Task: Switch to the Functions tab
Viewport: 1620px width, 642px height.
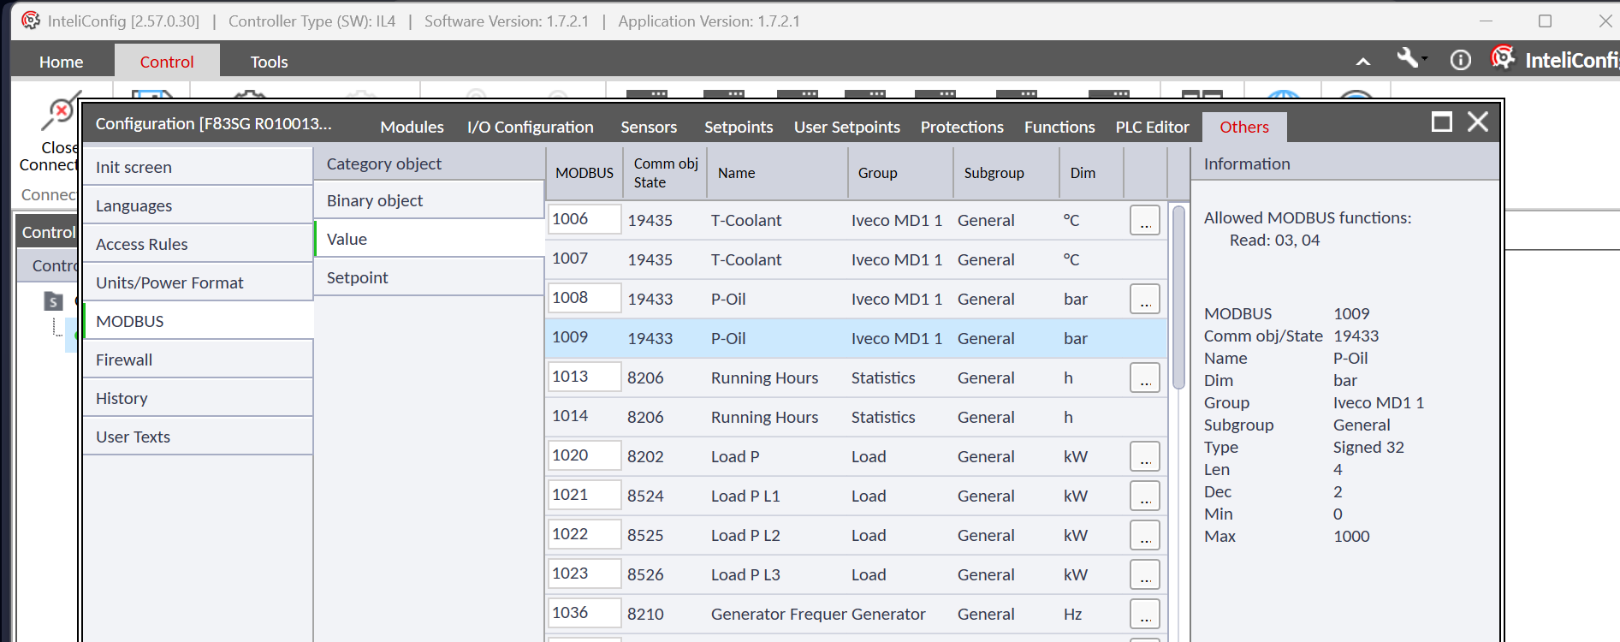Action: tap(1059, 127)
